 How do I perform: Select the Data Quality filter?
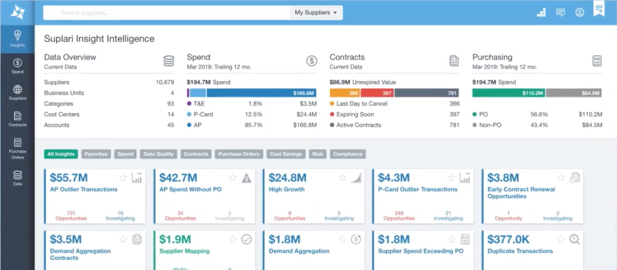click(159, 154)
